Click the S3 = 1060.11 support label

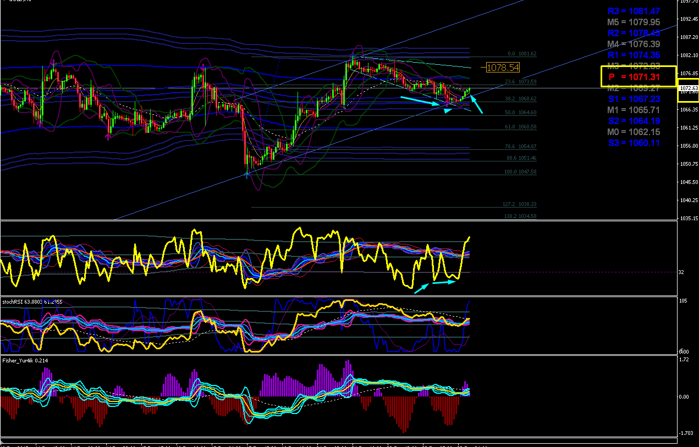click(x=634, y=143)
